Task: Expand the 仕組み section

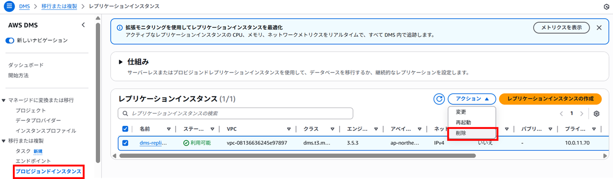Action: (x=121, y=62)
